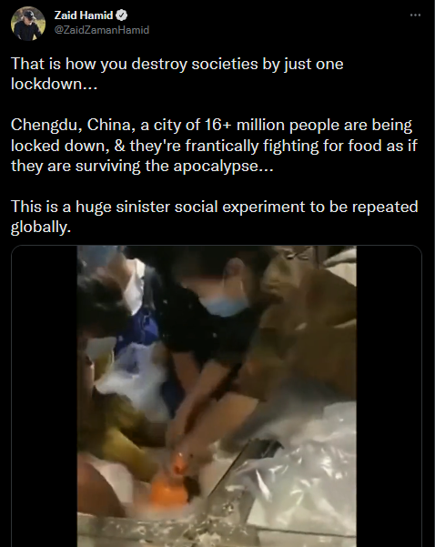
Task: Open the Zaid Hamid display name link
Action: 84,15
